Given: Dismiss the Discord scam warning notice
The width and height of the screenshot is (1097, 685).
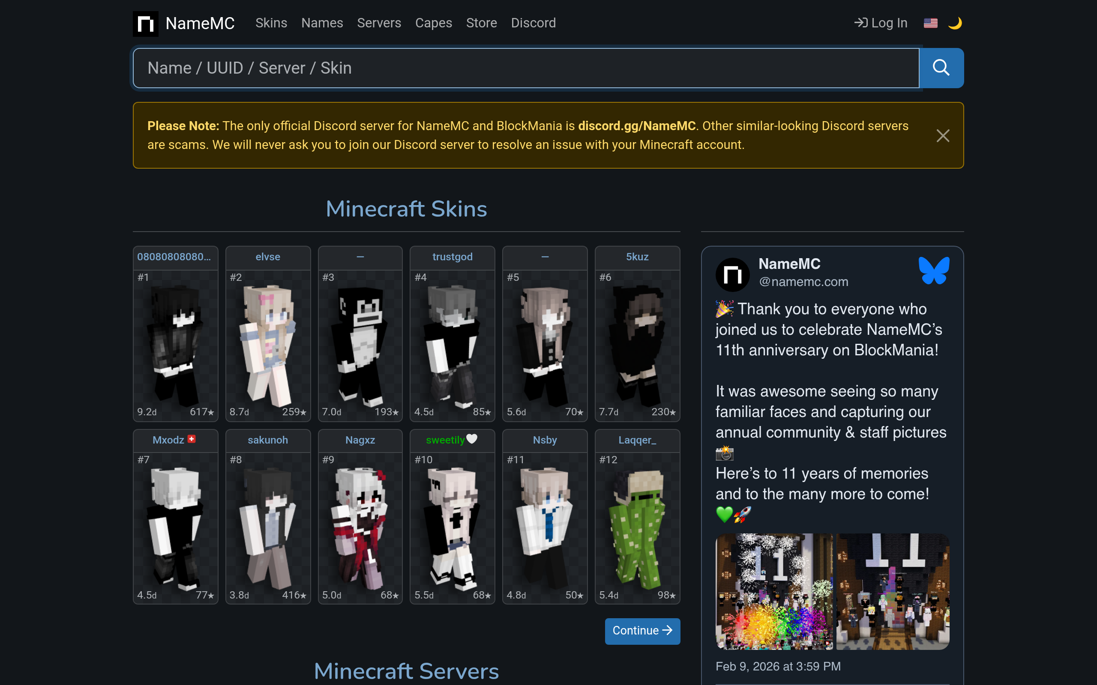Looking at the screenshot, I should 943,135.
